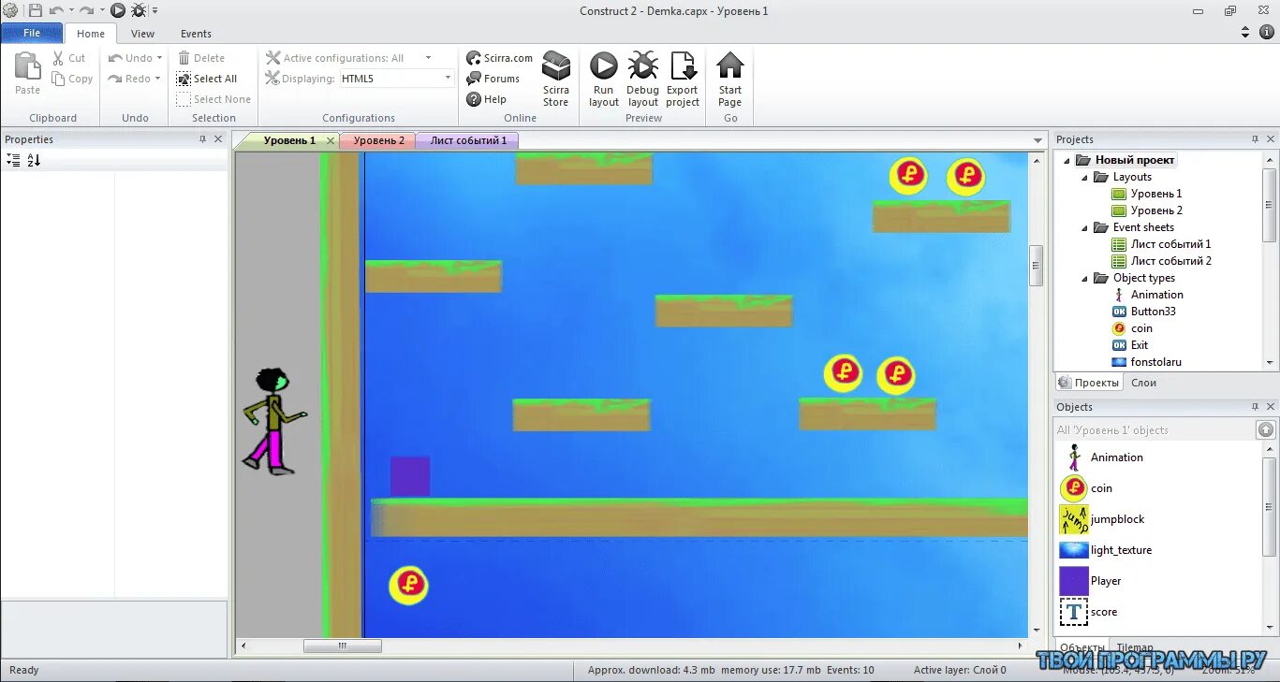The width and height of the screenshot is (1280, 682).
Task: Click Run layout
Action: (x=604, y=80)
